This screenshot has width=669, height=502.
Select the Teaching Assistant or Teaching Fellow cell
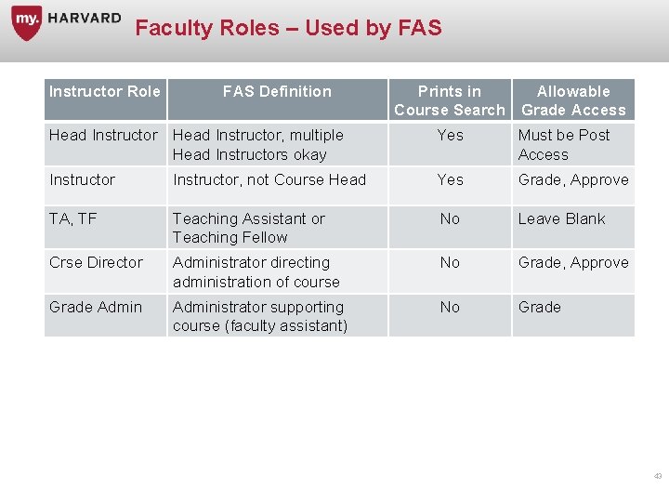249,228
